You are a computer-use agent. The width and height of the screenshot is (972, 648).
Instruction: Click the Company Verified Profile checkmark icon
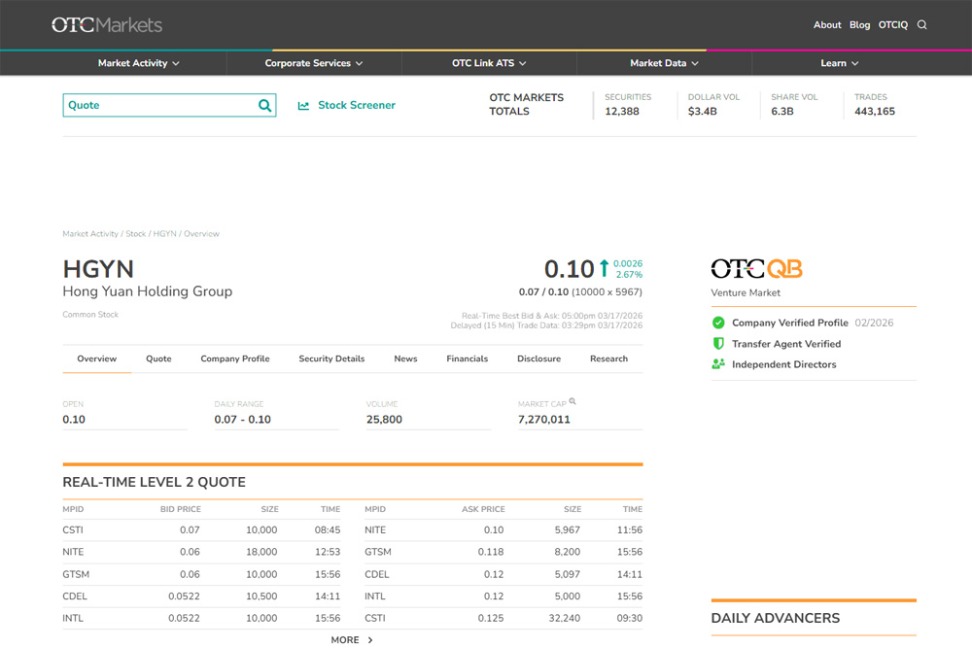click(x=718, y=323)
